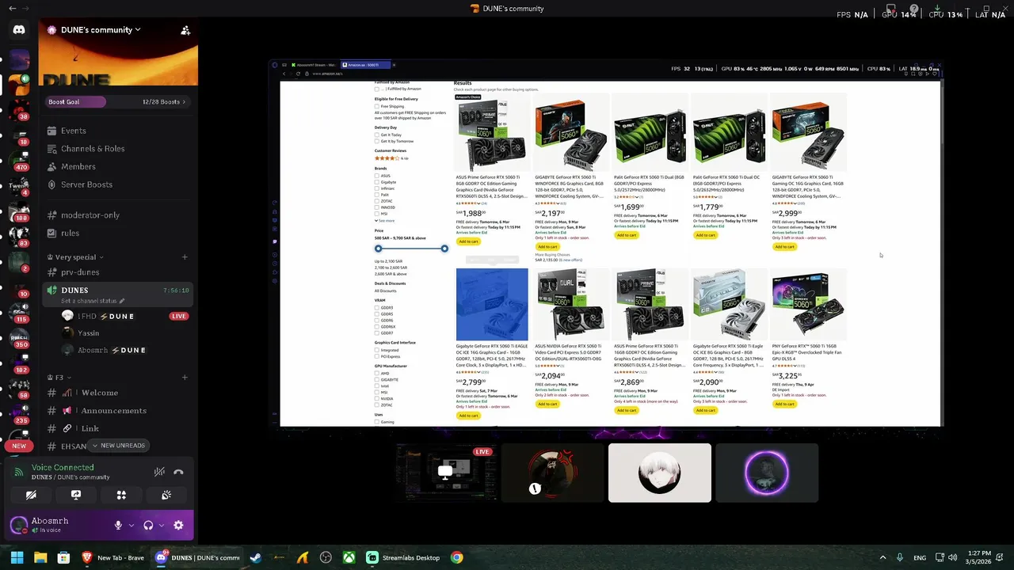The height and width of the screenshot is (570, 1014).
Task: Click the invite people icon beside server name
Action: pyautogui.click(x=185, y=30)
